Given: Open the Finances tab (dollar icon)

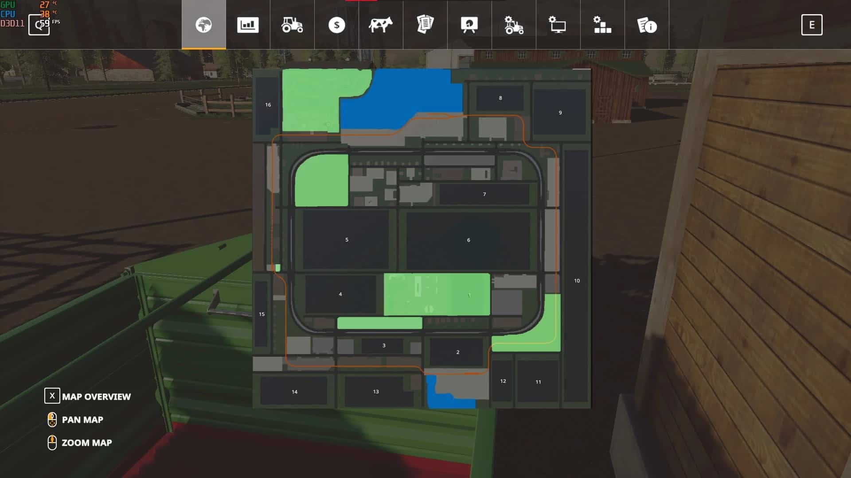Looking at the screenshot, I should coord(336,25).
